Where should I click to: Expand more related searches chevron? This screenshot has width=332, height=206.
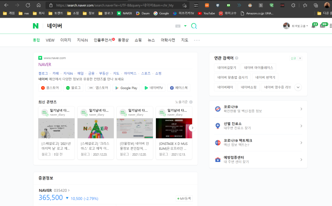pyautogui.click(x=298, y=88)
